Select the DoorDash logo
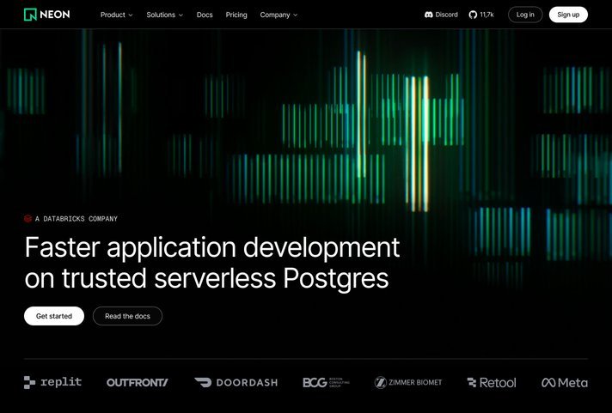Viewport: 612px width, 413px height. point(236,382)
